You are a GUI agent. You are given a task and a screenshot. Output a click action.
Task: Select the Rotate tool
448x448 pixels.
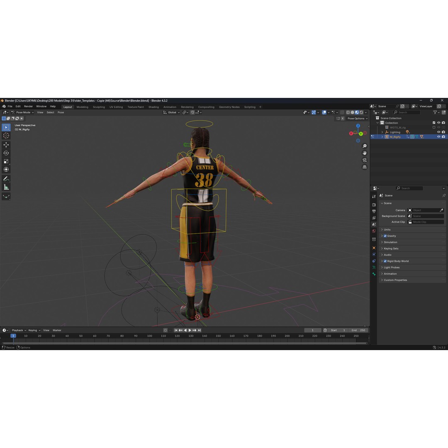click(x=6, y=153)
